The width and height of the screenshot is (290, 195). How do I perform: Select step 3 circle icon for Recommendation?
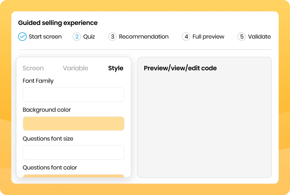pyautogui.click(x=112, y=37)
